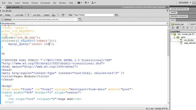Viewport: 196px width, 110px height.
Task: Click the code scrollbar down arrow
Action: coord(168,103)
